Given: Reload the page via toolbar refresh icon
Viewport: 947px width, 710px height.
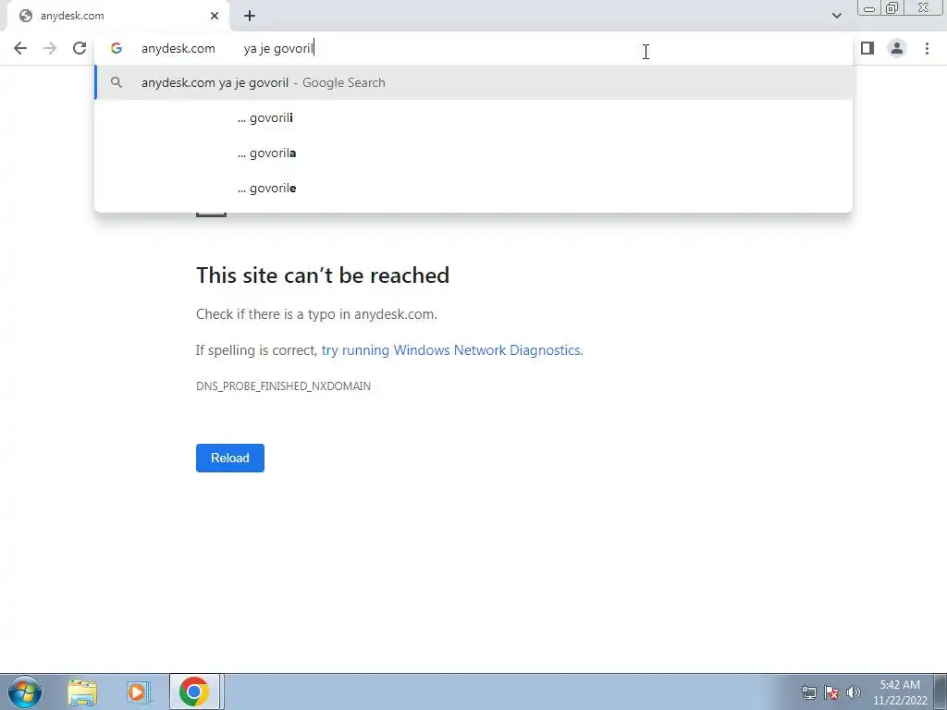Looking at the screenshot, I should [x=80, y=48].
